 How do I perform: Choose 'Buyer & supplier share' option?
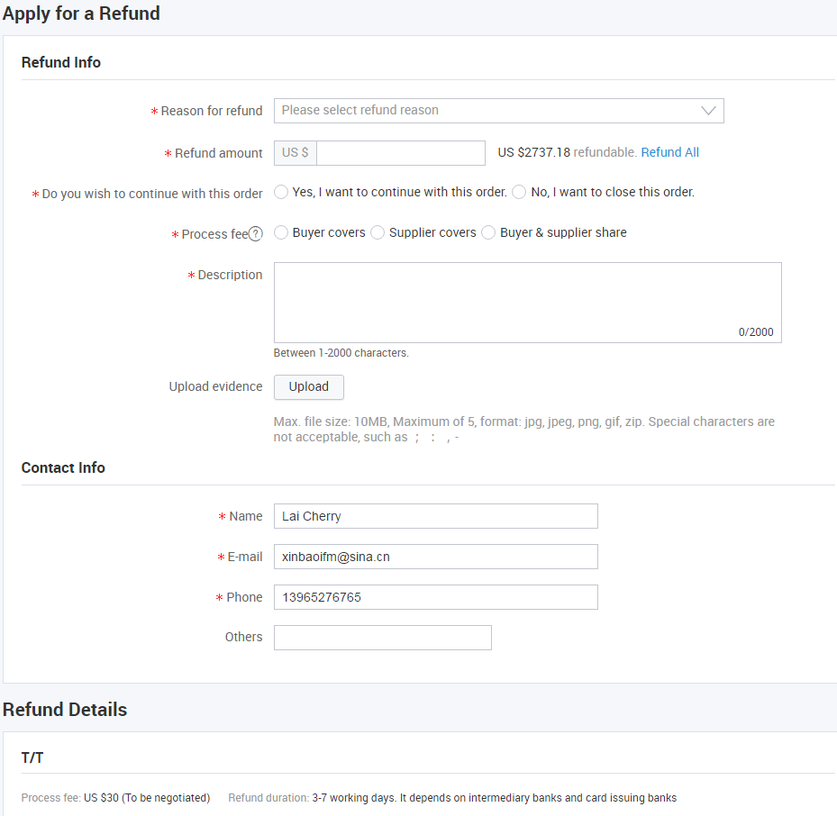click(489, 232)
